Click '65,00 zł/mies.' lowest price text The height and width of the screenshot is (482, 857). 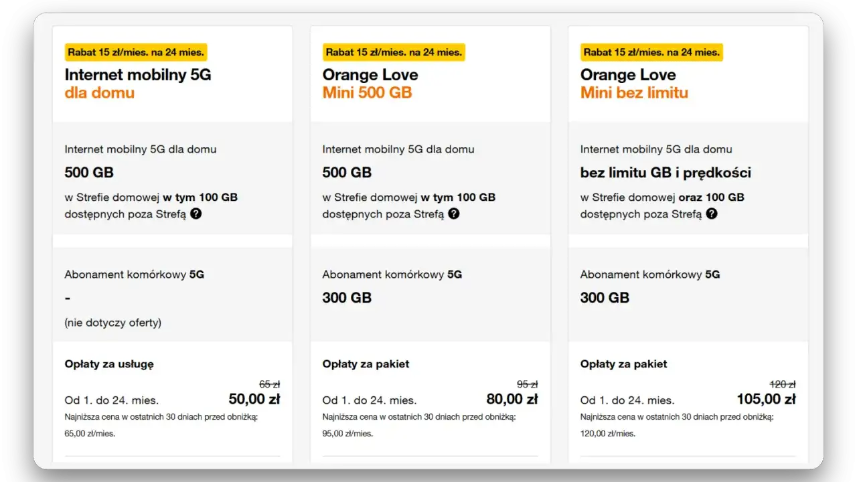coord(90,433)
